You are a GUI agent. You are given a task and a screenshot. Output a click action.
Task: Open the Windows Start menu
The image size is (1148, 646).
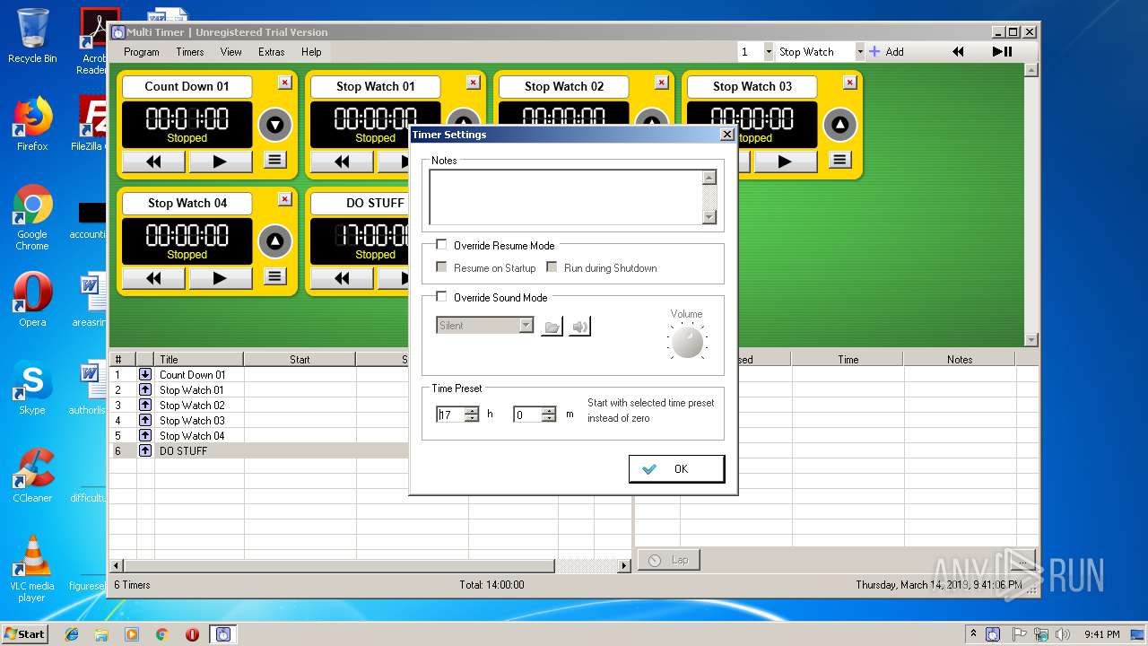(25, 633)
